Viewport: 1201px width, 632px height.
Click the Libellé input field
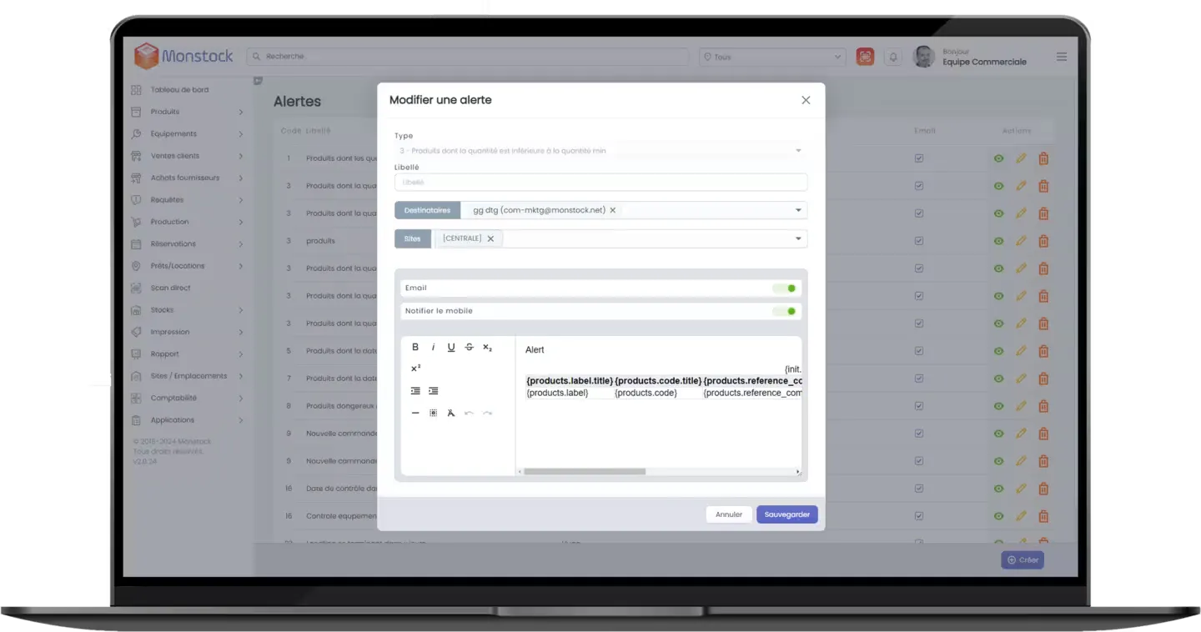coord(600,182)
